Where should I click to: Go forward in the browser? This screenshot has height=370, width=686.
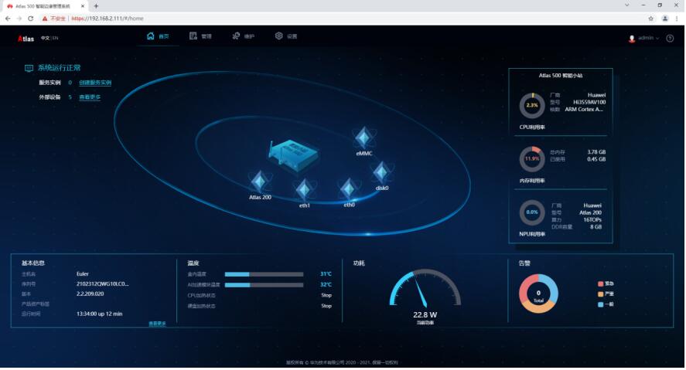(x=19, y=19)
